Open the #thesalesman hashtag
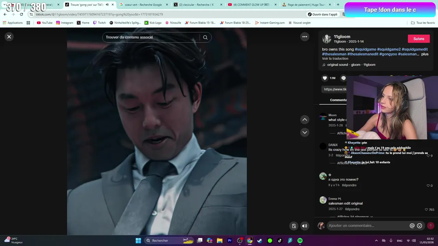This screenshot has width=438, height=246. [334, 54]
